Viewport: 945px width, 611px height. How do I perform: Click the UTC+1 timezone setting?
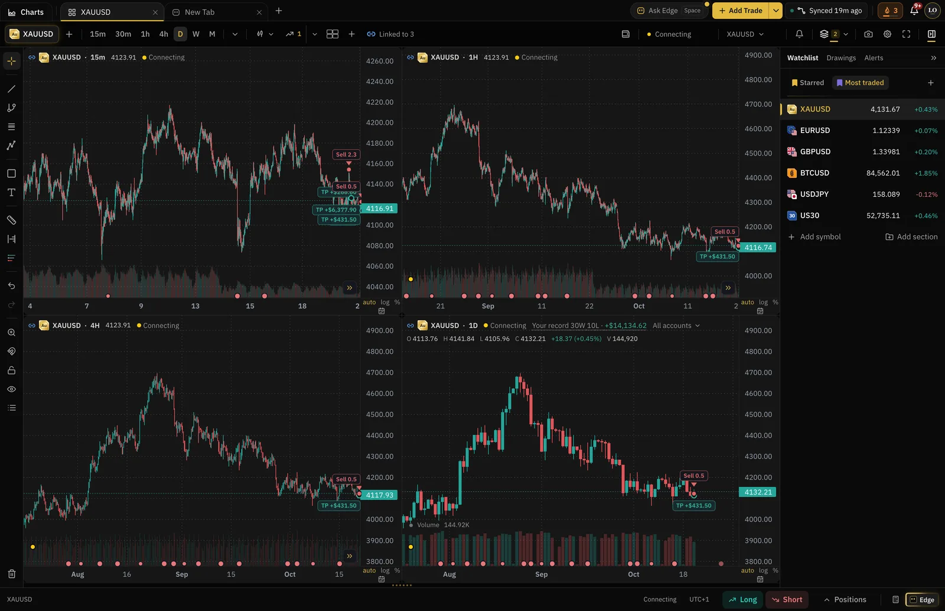coord(699,599)
